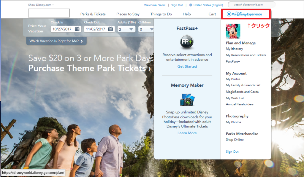Open the Things to Do menu
This screenshot has width=304, height=177.
[x=161, y=14]
